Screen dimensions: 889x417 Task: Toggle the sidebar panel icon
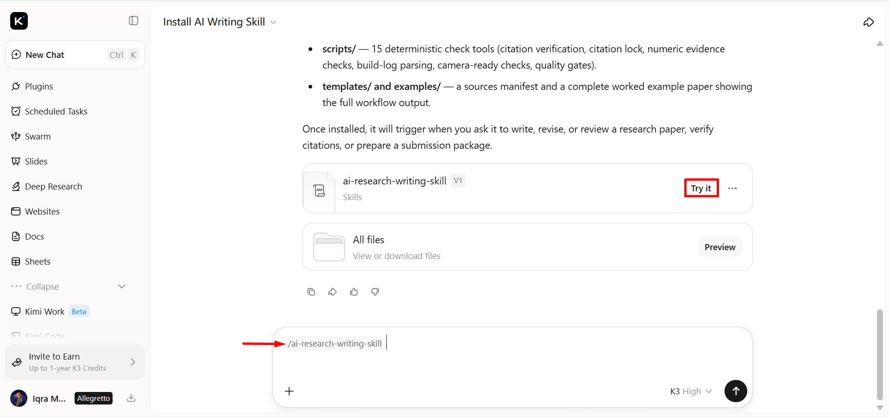click(x=133, y=20)
